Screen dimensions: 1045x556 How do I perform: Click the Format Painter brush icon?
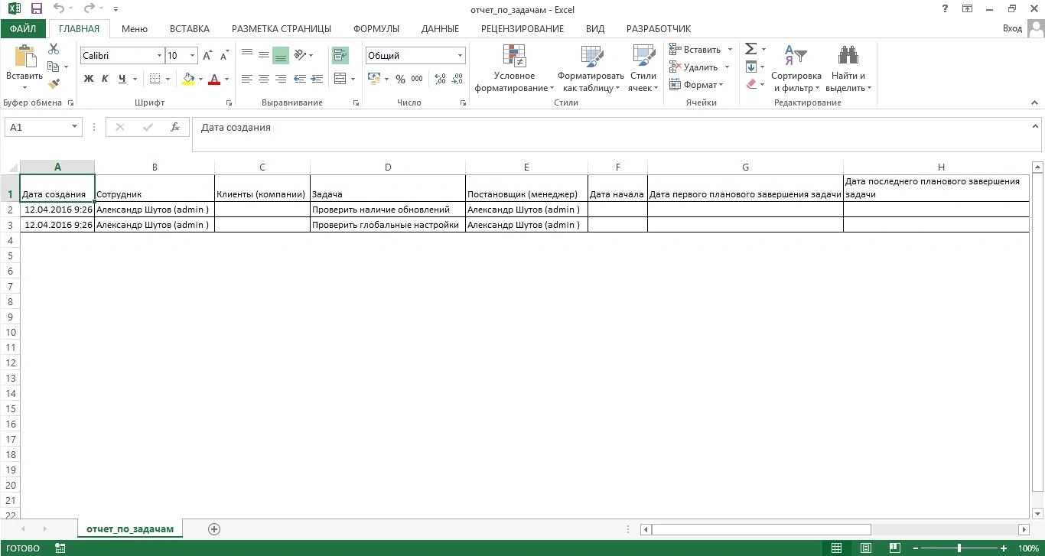click(x=54, y=85)
